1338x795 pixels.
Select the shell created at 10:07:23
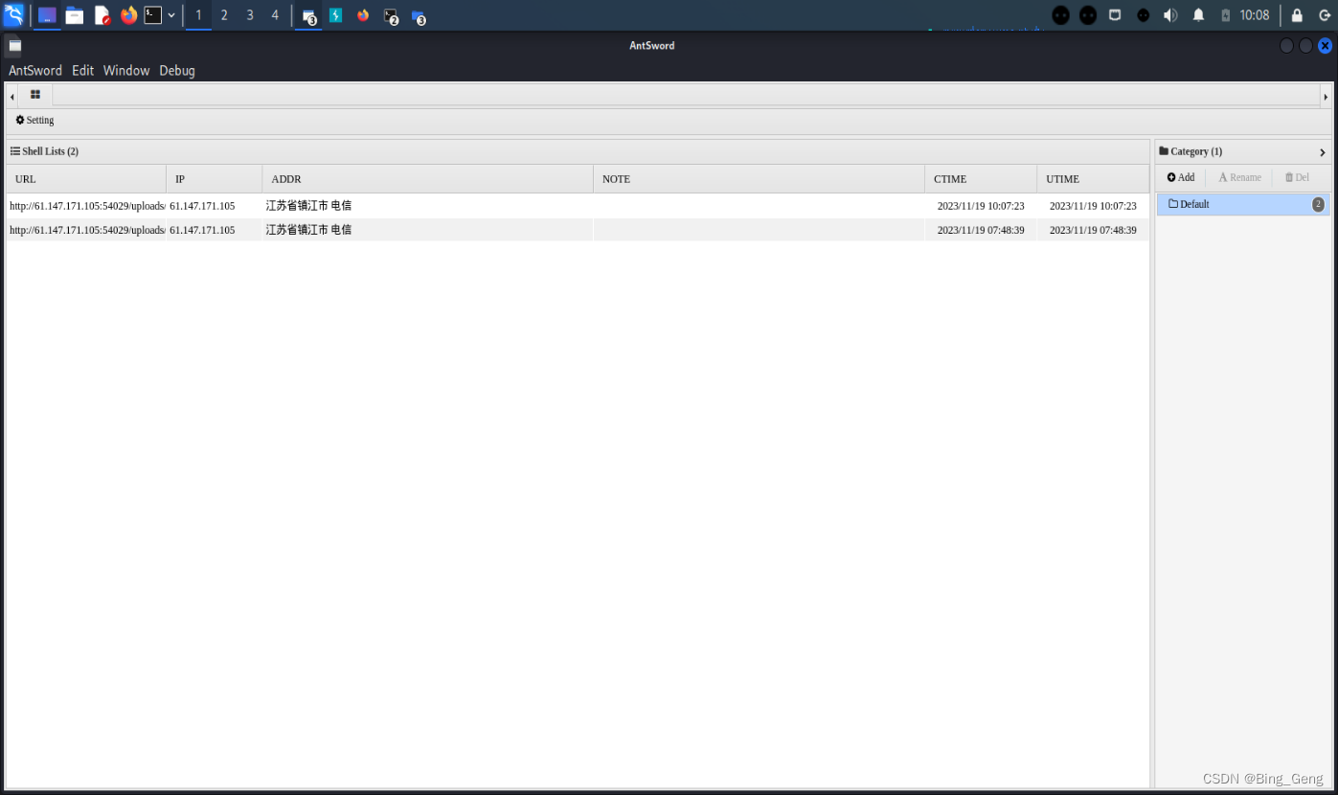[383, 205]
